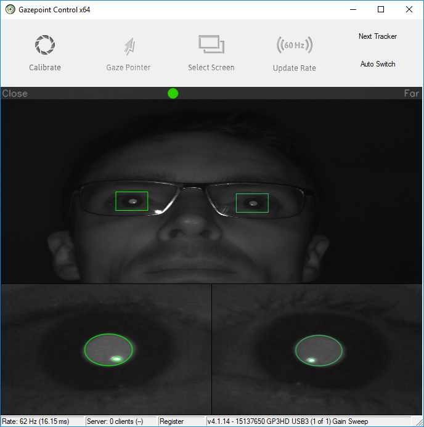Click the Next Tracker button
This screenshot has width=424, height=427.
pyautogui.click(x=377, y=36)
